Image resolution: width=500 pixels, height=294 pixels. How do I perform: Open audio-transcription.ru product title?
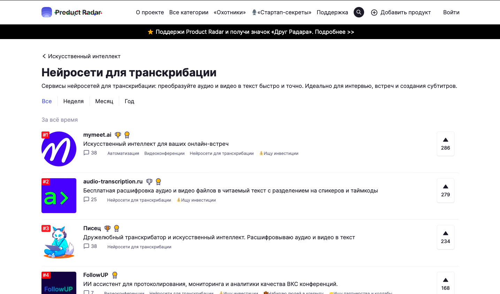113,181
